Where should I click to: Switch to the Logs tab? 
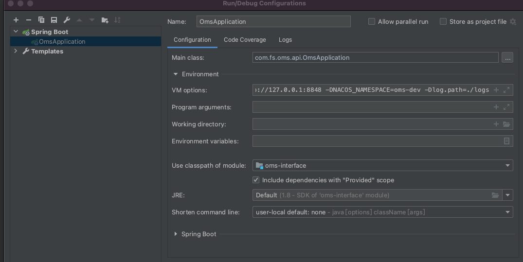point(285,40)
